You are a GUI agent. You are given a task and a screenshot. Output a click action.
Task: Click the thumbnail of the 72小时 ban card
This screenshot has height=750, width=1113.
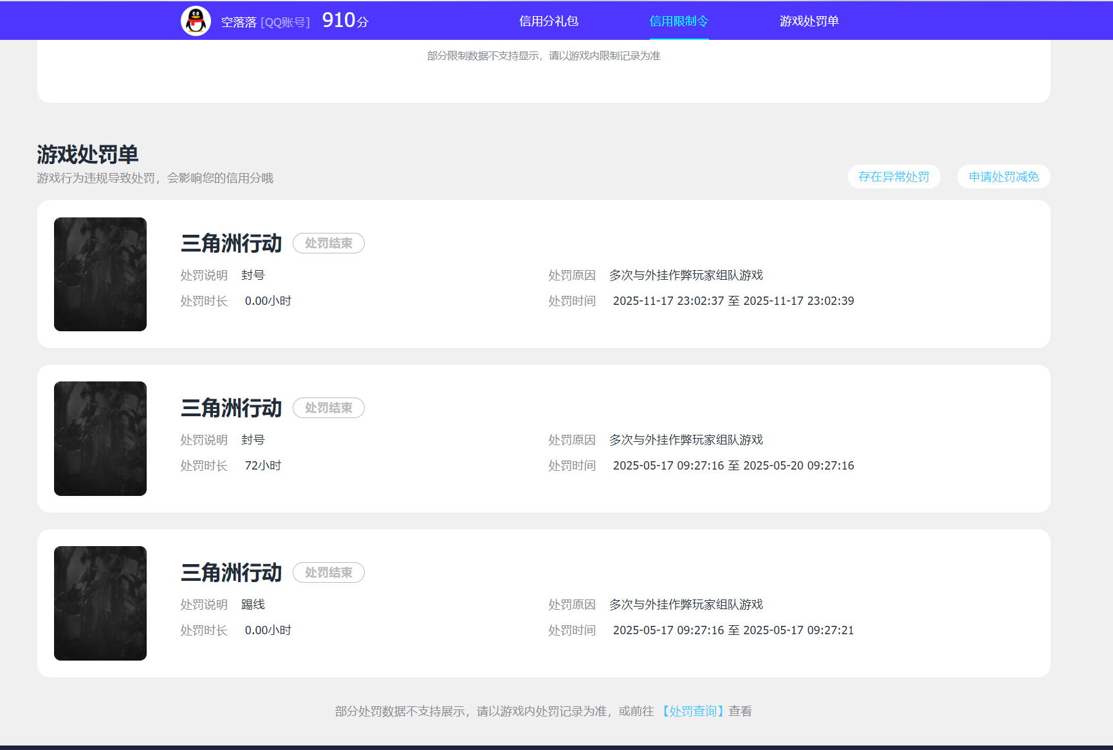point(100,439)
